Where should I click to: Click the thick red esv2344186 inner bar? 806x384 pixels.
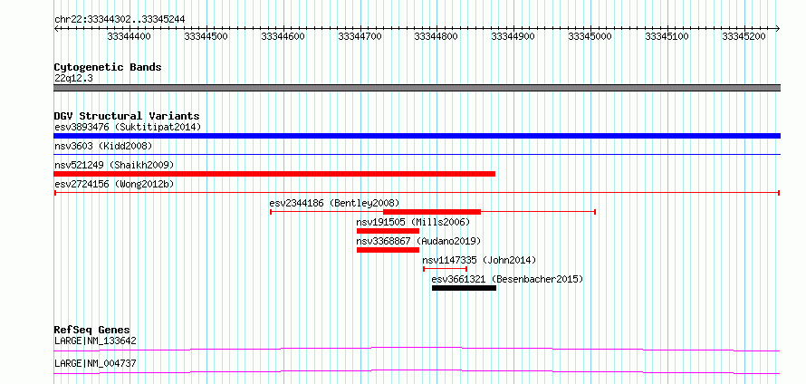[432, 212]
